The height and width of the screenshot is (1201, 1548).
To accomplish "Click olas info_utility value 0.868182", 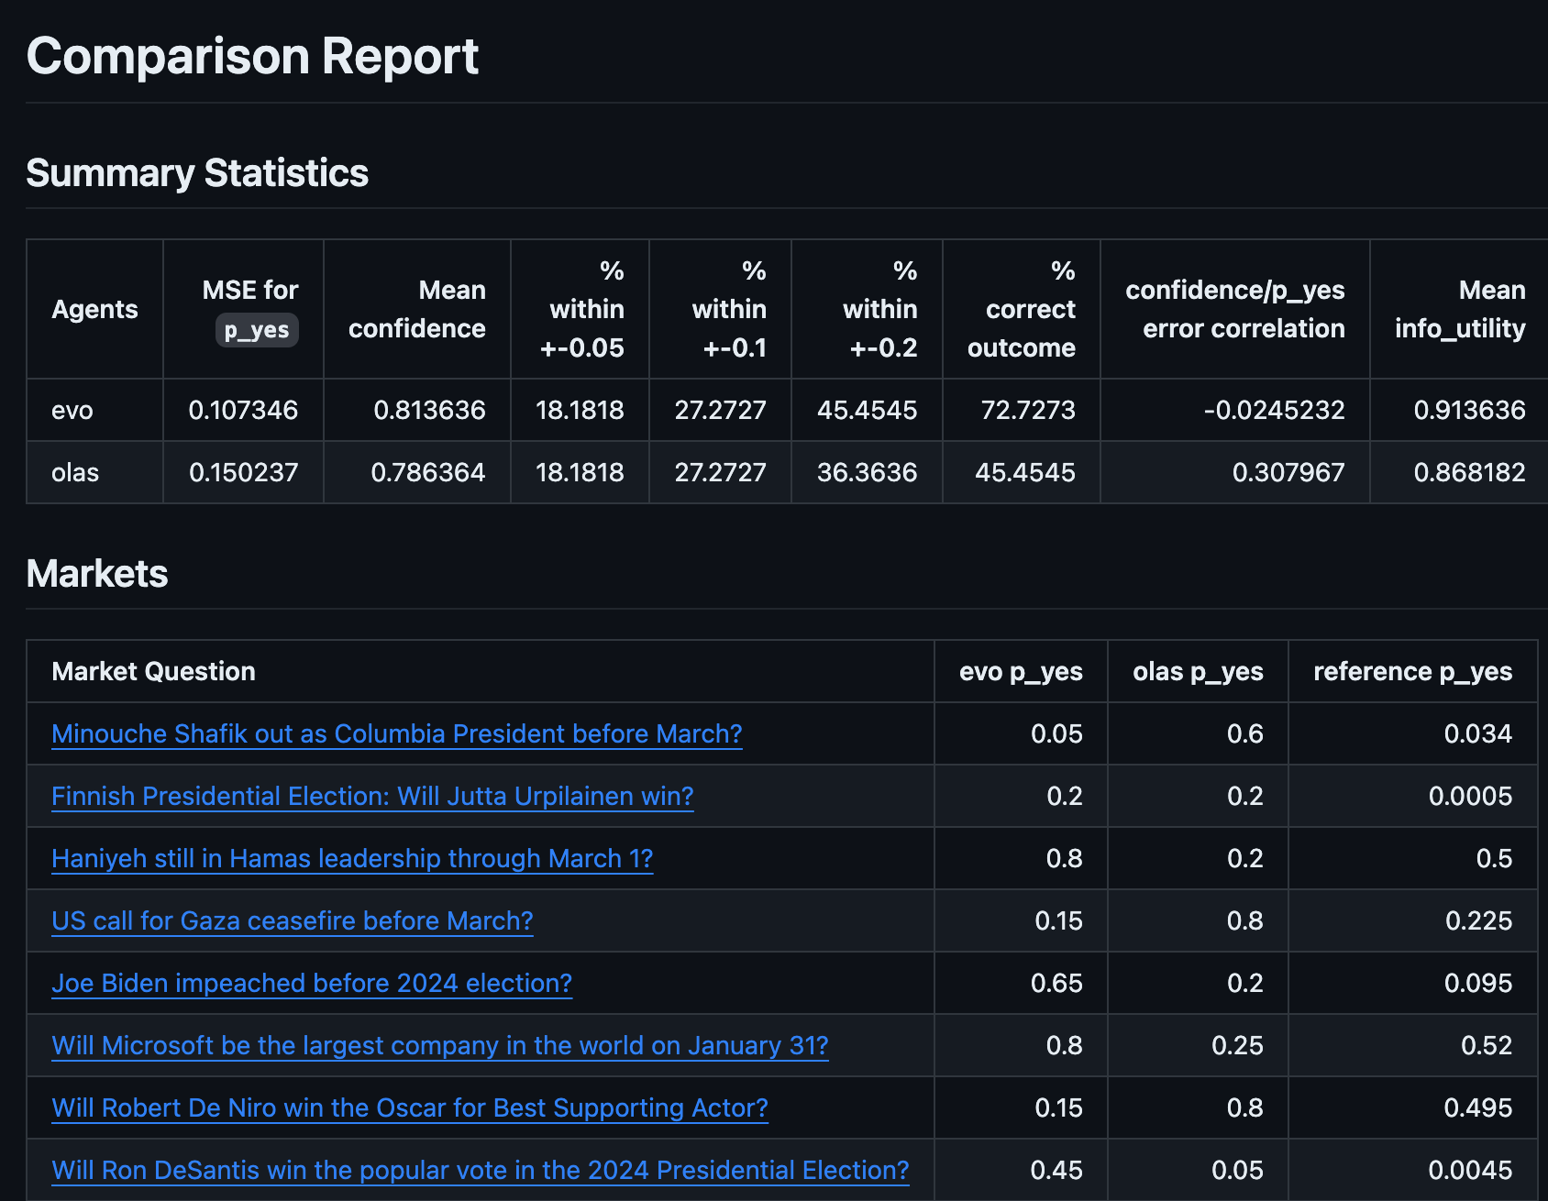I will tap(1469, 472).
